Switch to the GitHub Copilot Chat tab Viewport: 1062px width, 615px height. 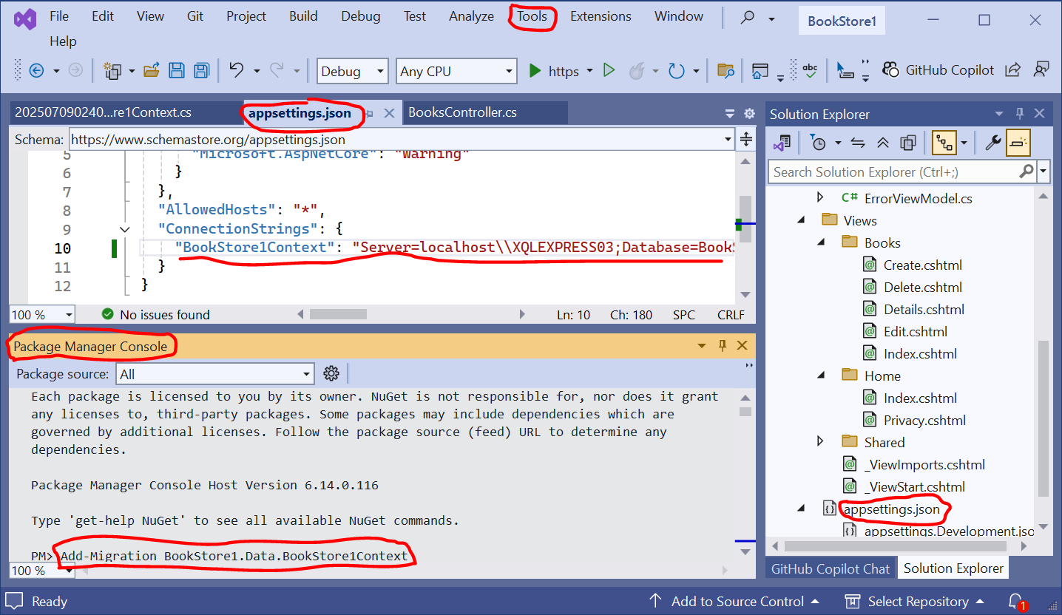pos(831,568)
